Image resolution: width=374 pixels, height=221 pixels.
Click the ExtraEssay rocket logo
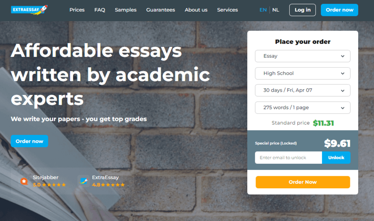coord(30,10)
